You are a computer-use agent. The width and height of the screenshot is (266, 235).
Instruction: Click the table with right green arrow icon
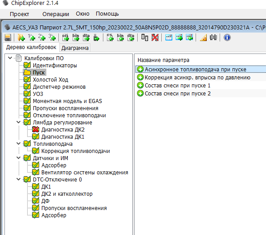pos(179,37)
